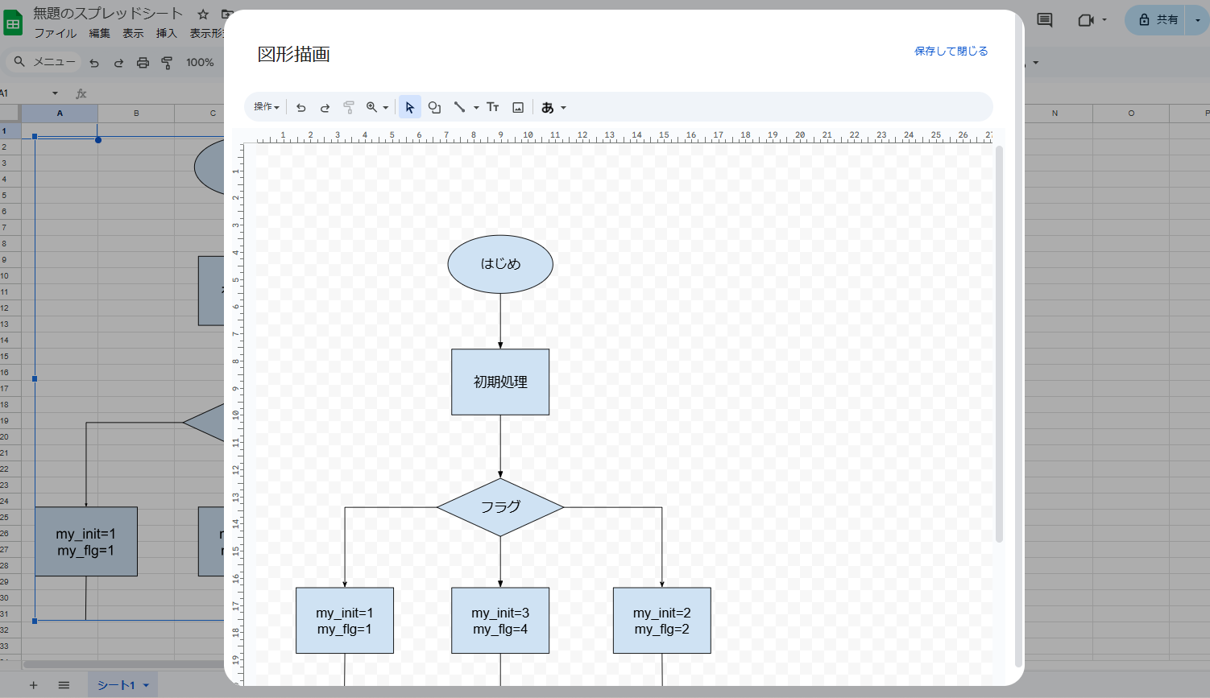This screenshot has height=698, width=1210.
Task: Open the zoom magnifier in drawing toolbar
Action: click(x=371, y=107)
